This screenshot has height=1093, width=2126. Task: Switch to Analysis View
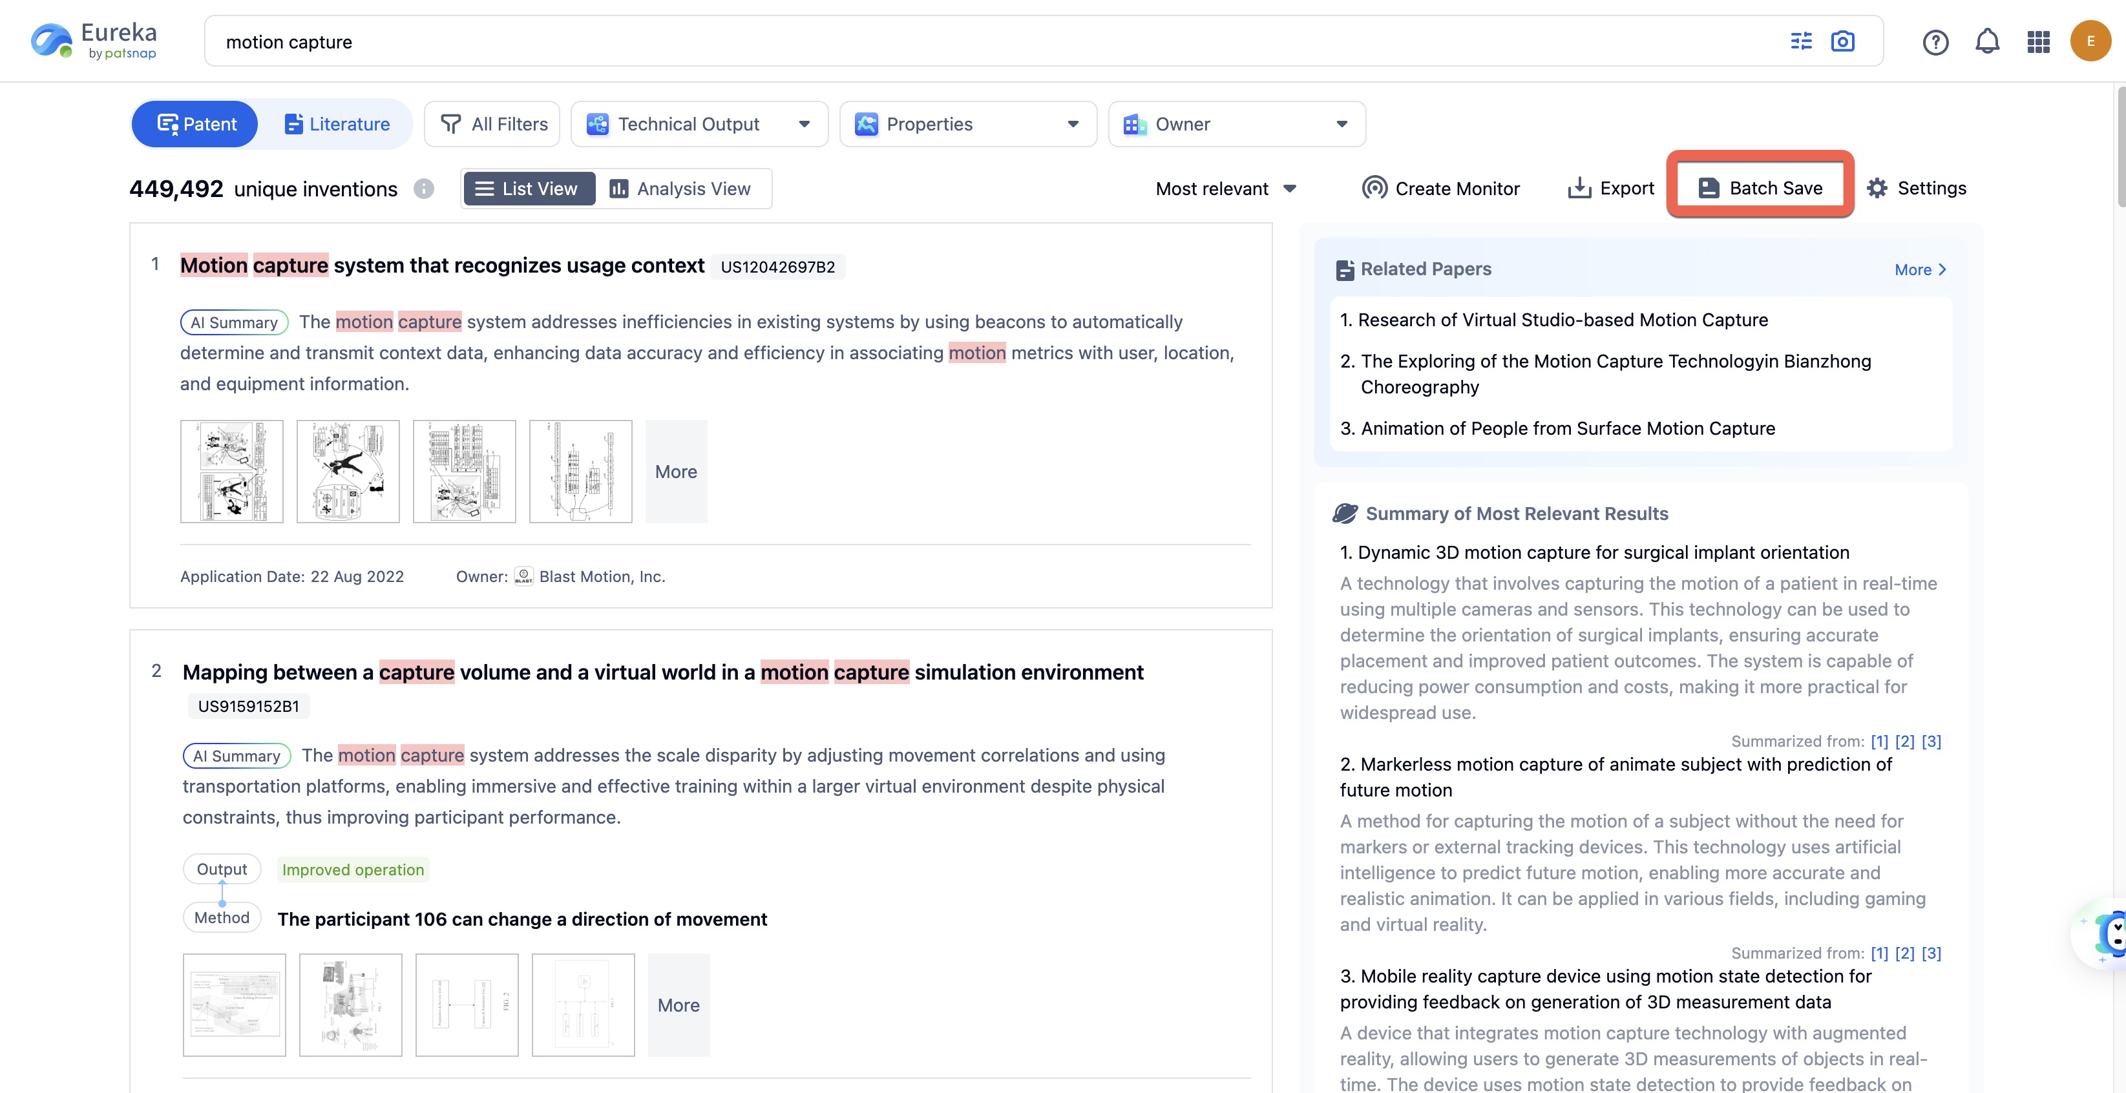pos(681,189)
